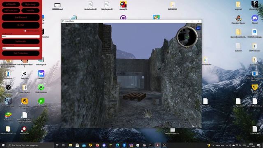Focus the health amount input field
Viewport: 263px width, 148px height.
[x=21, y=37]
